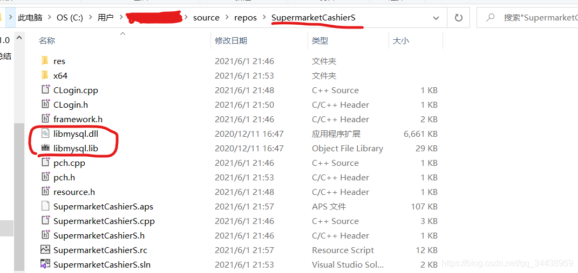This screenshot has height=273, width=578.
Task: Click the CLogin.cpp file icon
Action: (x=45, y=90)
